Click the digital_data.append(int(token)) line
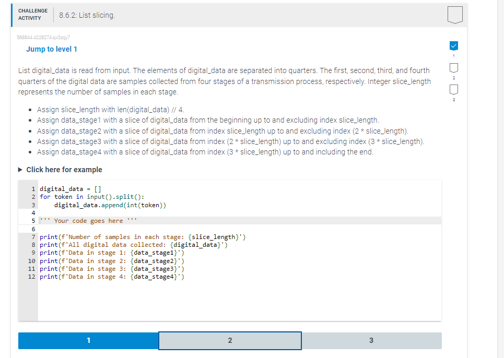 110,205
